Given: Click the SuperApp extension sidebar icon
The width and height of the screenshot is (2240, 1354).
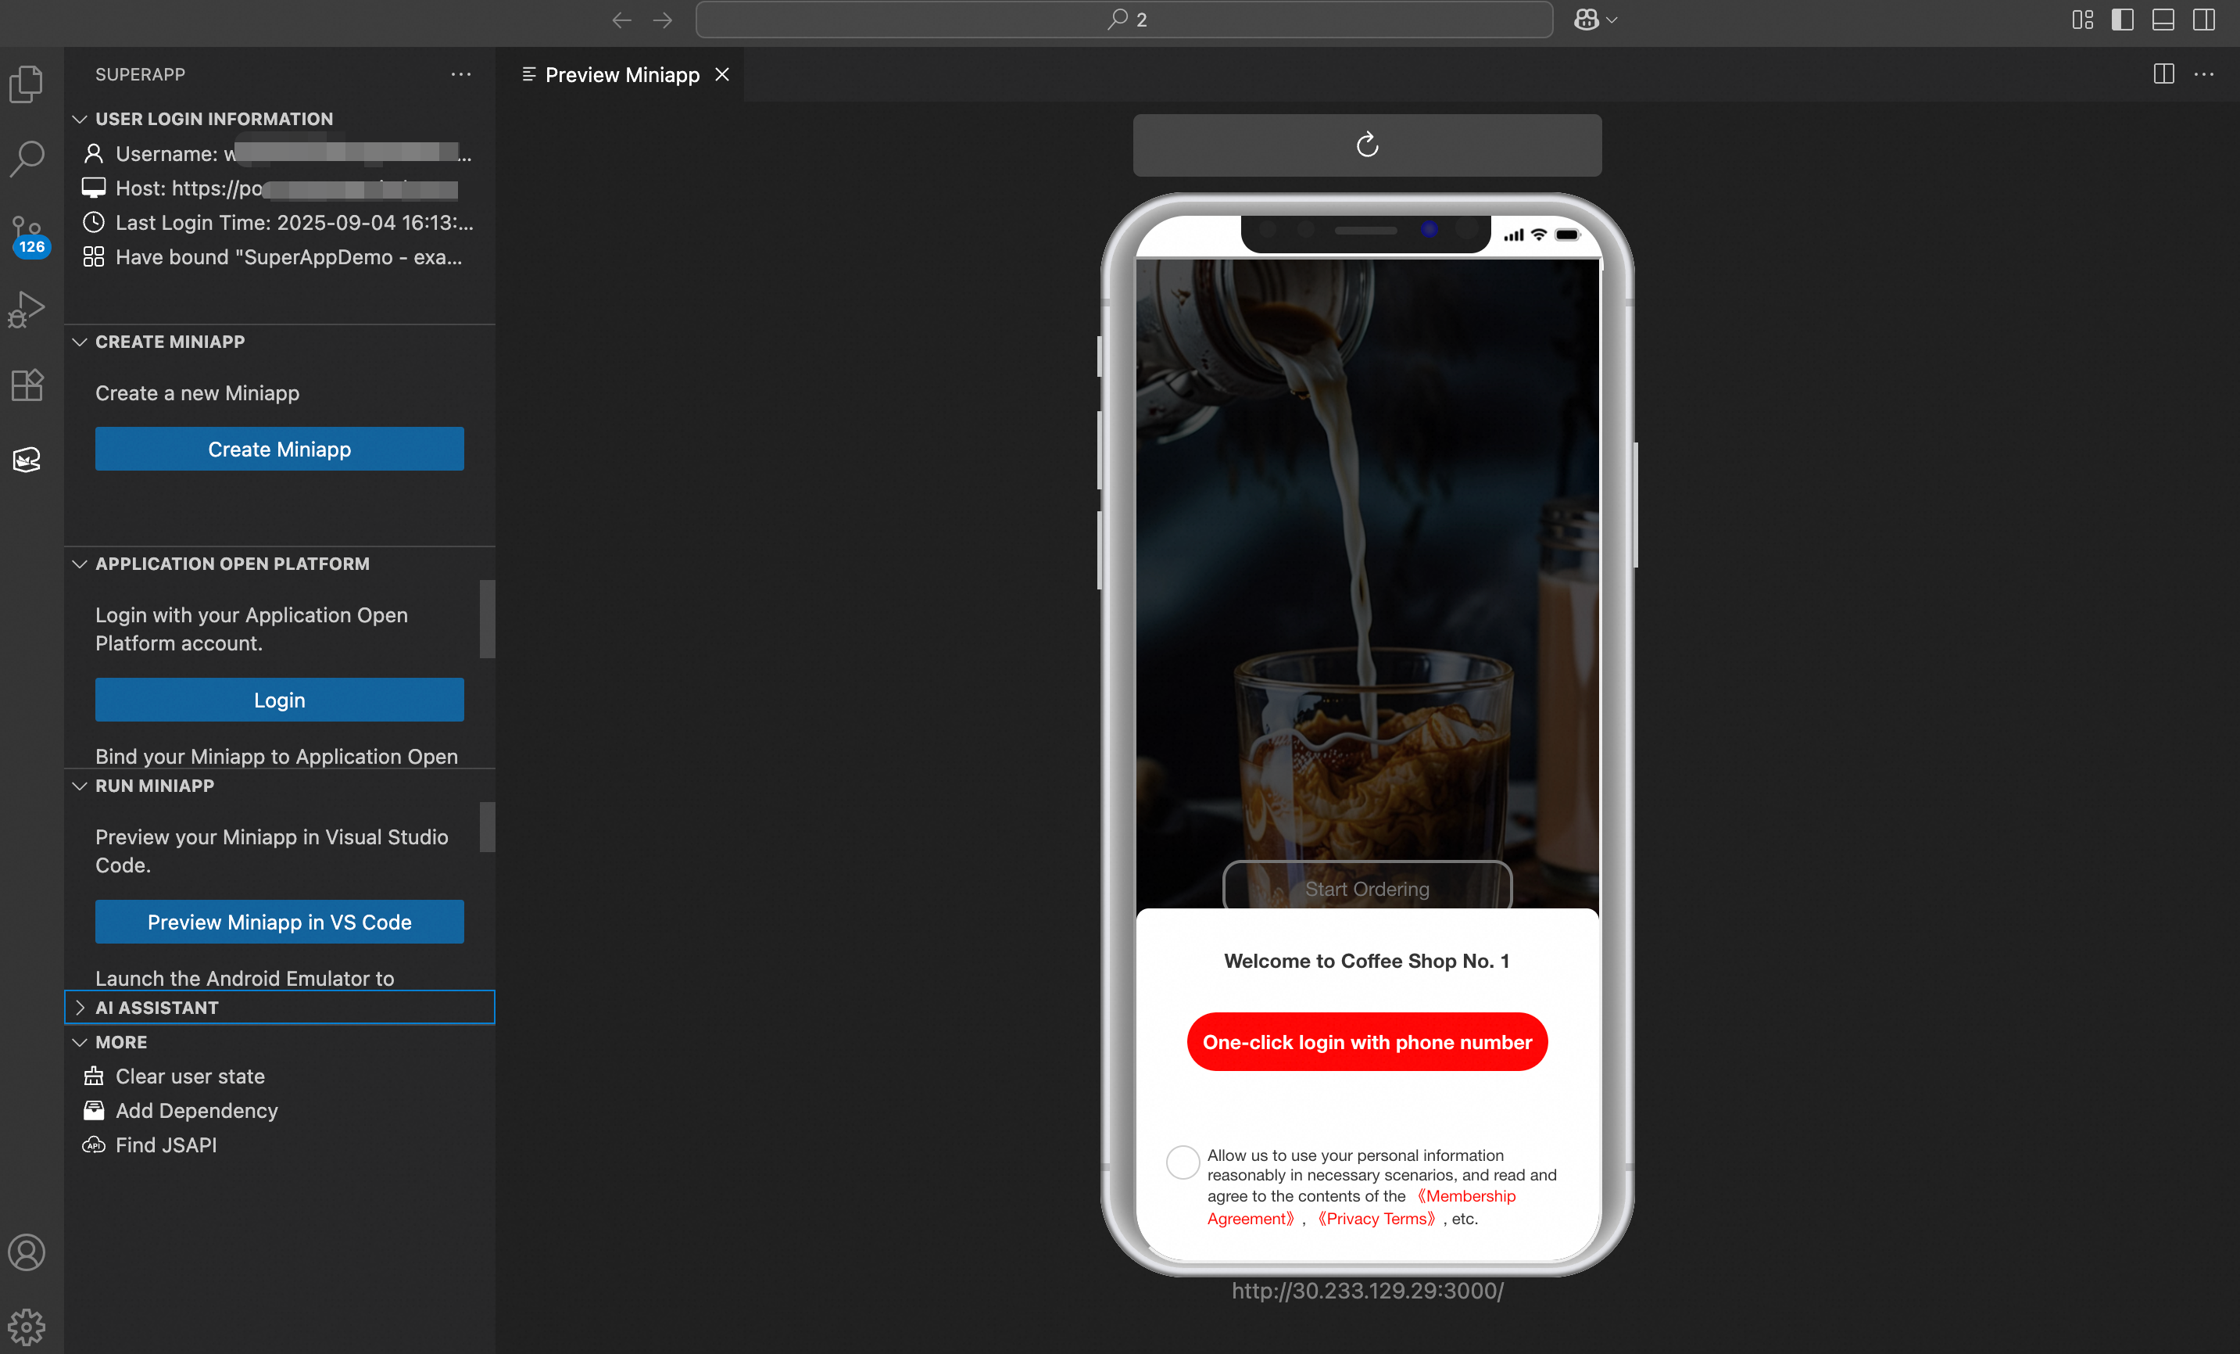Looking at the screenshot, I should pyautogui.click(x=27, y=460).
